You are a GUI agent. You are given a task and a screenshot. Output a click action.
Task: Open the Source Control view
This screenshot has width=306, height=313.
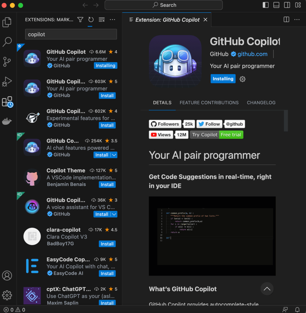pos(7,62)
